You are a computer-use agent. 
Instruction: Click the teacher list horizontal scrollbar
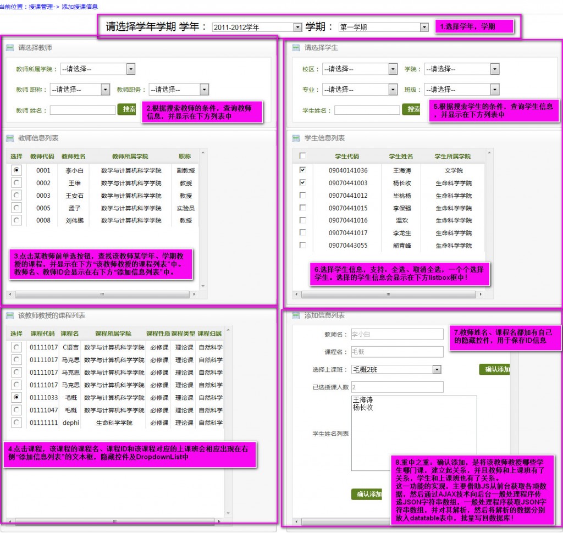102,295
